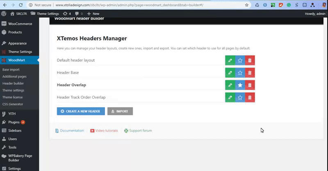Viewport: 328px width, 171px height.
Task: Delete the Default header layout
Action: click(x=250, y=61)
